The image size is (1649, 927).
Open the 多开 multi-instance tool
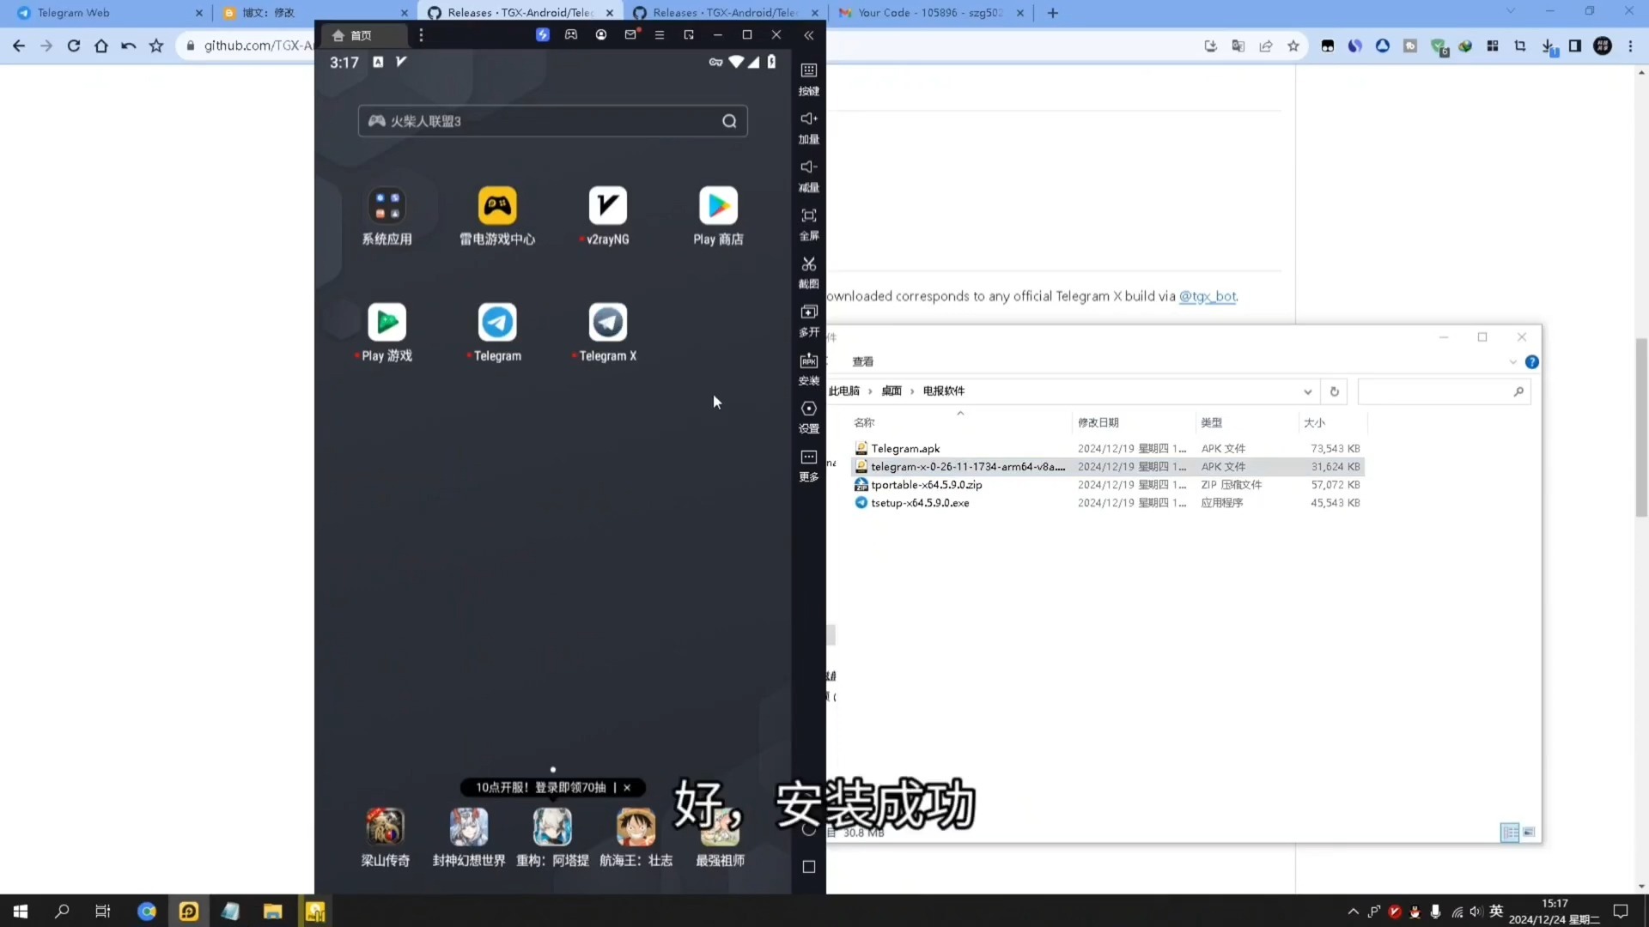pyautogui.click(x=808, y=312)
